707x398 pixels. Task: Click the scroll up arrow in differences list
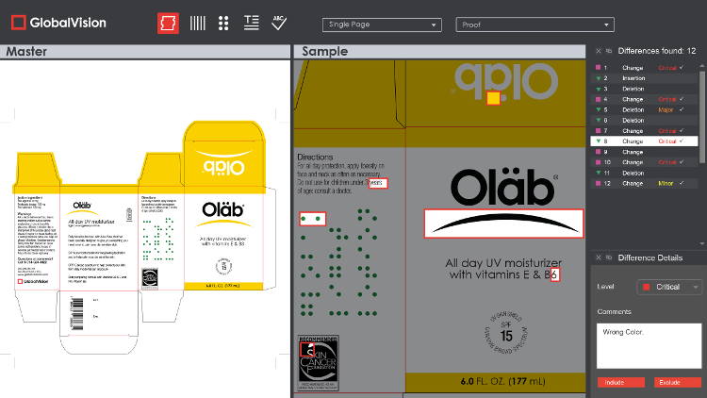click(x=701, y=66)
